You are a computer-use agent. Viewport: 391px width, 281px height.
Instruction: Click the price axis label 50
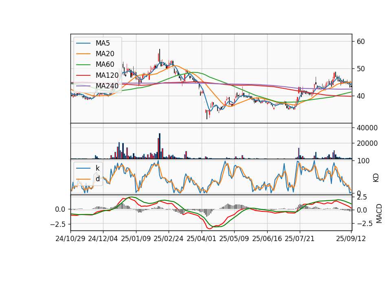360,69
